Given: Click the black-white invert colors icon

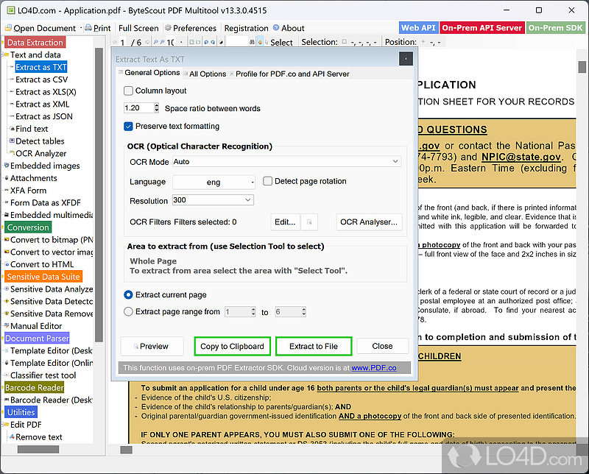Looking at the screenshot, I should coord(222,42).
